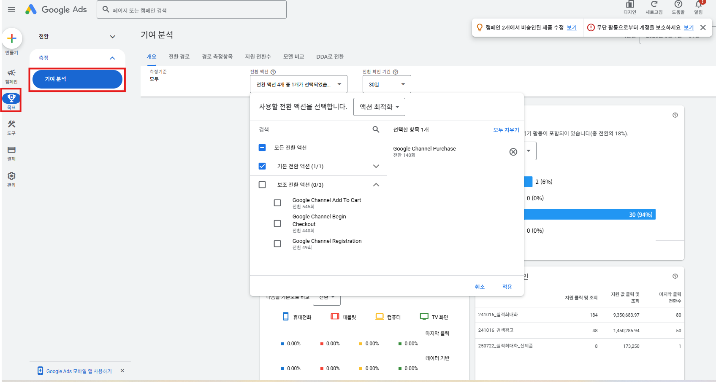The width and height of the screenshot is (716, 382).
Task: Click 적용 to apply selection
Action: coord(507,287)
